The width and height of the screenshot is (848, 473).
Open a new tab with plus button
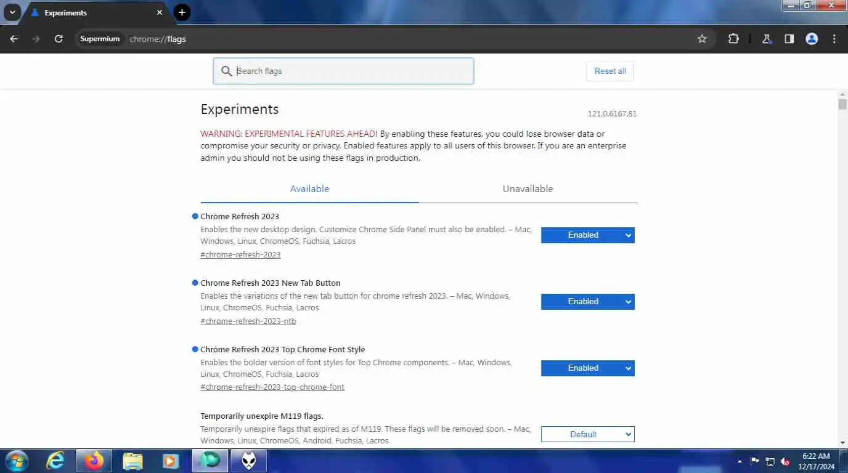[182, 12]
